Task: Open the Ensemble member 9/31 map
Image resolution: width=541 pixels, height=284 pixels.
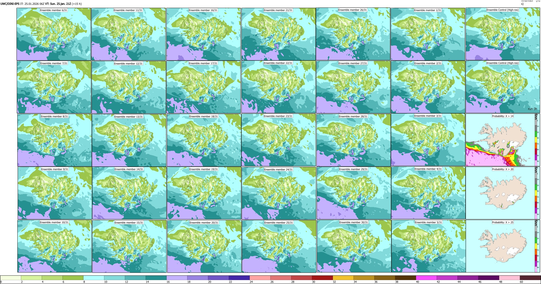Action: click(x=55, y=193)
